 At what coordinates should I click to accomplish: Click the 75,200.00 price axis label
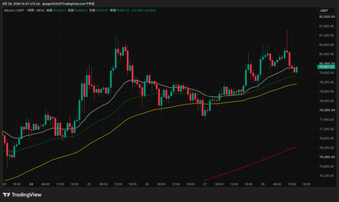click(x=327, y=176)
